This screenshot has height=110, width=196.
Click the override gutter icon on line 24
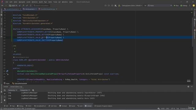[x=7, y=71]
